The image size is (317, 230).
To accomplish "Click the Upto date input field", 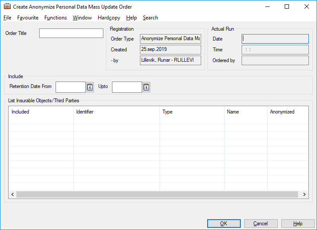I will pyautogui.click(x=127, y=87).
